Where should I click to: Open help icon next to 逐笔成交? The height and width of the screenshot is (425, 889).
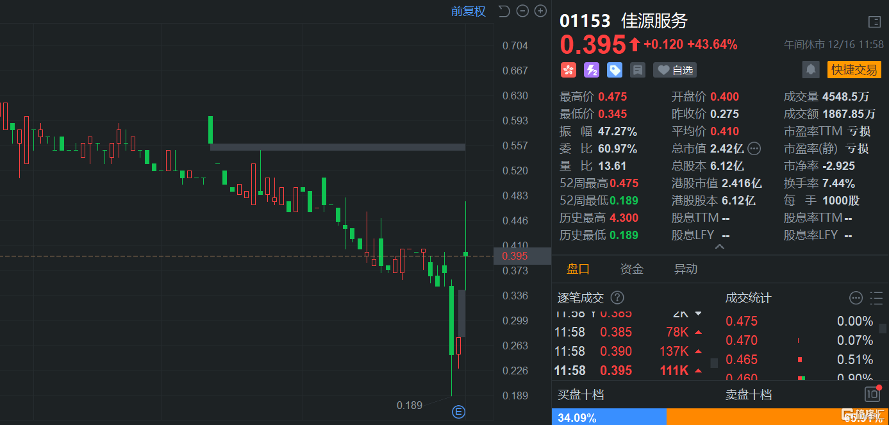coord(617,297)
